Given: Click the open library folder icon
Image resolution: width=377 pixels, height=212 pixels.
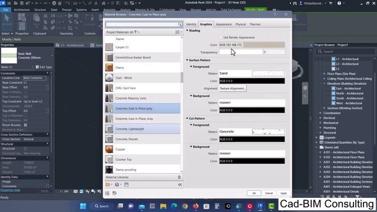Looking at the screenshot, I should [x=108, y=184].
